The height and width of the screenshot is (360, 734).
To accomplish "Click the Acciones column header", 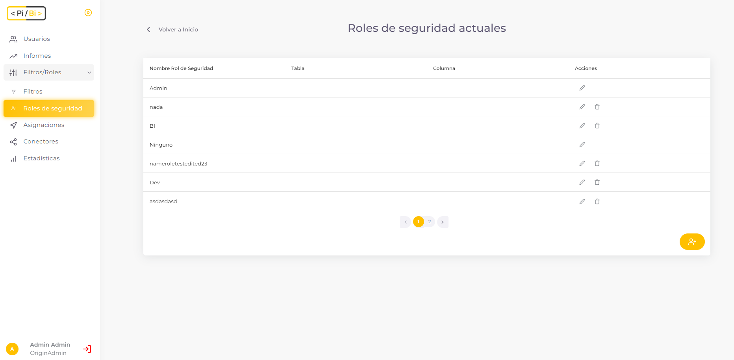I will pyautogui.click(x=586, y=68).
